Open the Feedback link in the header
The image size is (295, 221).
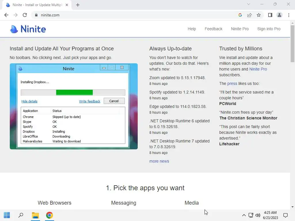pyautogui.click(x=213, y=29)
